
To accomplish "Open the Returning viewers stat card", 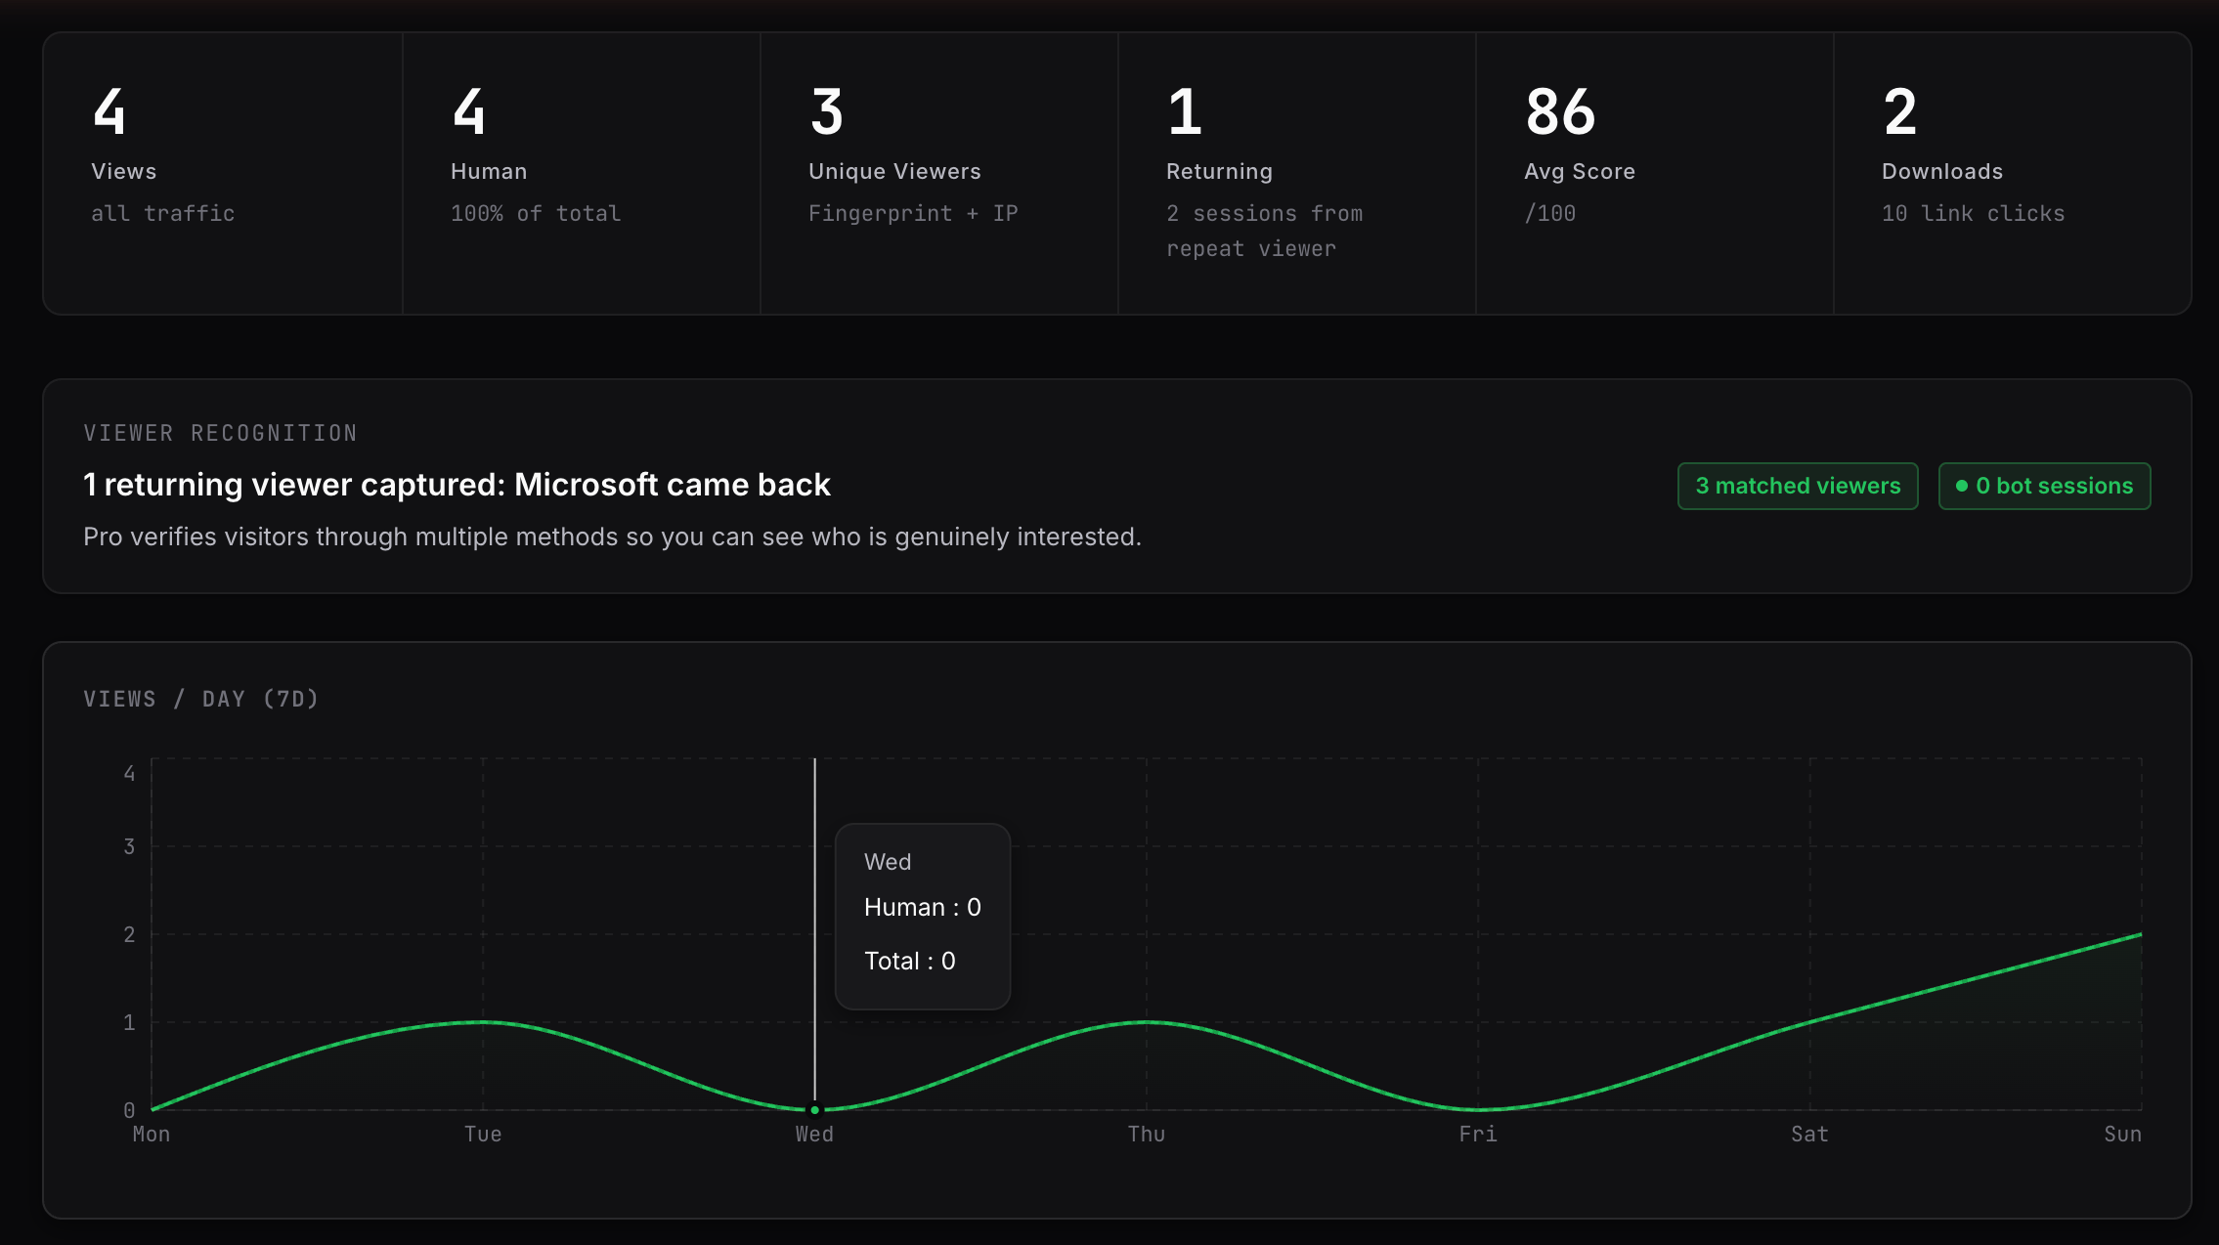I will [1296, 173].
